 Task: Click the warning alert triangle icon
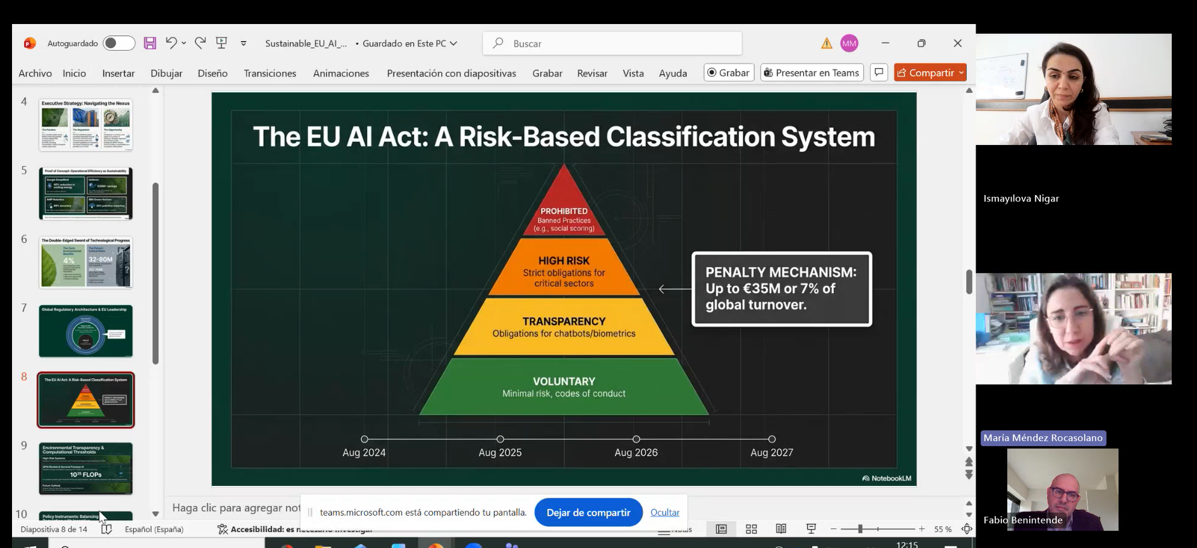(x=827, y=43)
